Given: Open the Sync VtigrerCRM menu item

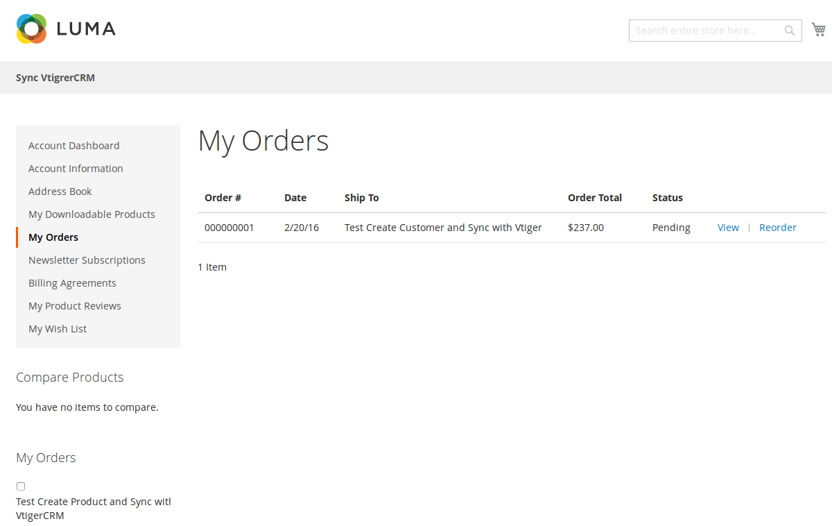Looking at the screenshot, I should (55, 78).
